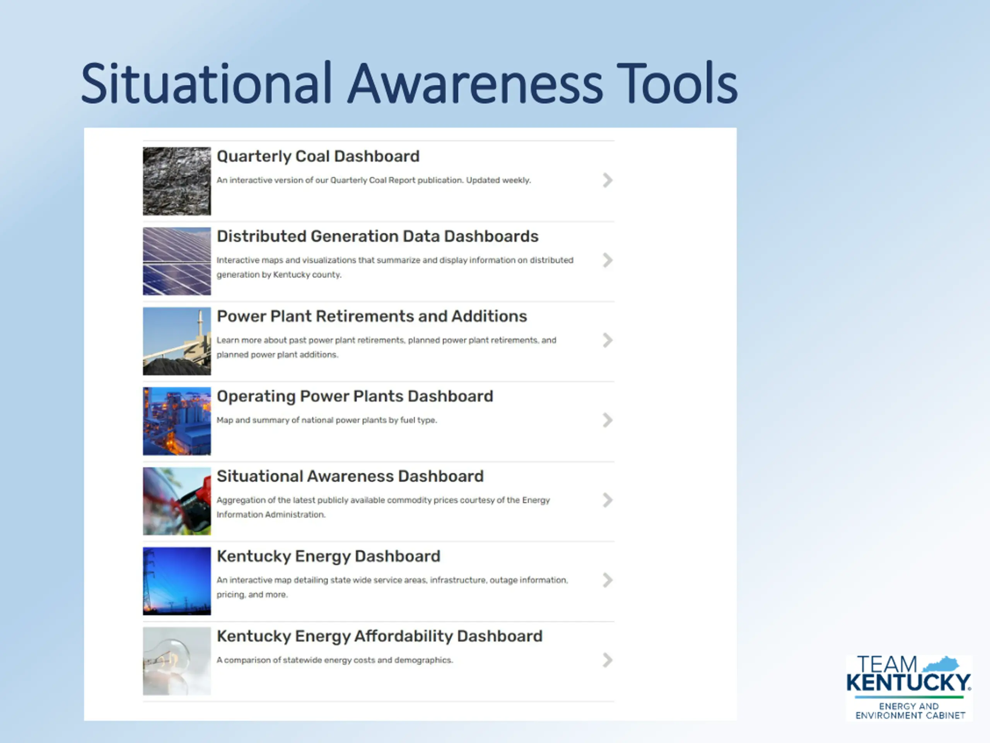Click the chevron for Kentucky Energy Affordability Dashboard
The width and height of the screenshot is (990, 743).
[x=607, y=660]
